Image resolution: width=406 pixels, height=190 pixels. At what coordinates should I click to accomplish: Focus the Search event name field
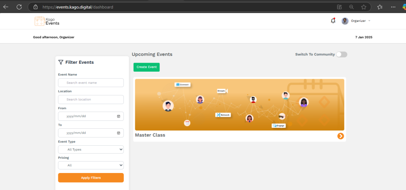pos(91,83)
